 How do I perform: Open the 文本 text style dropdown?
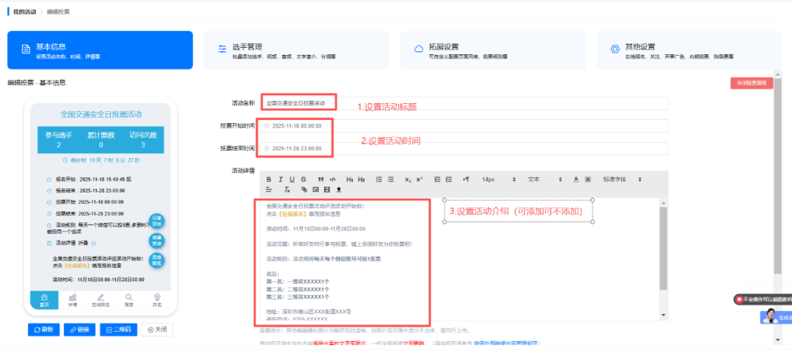pyautogui.click(x=544, y=179)
